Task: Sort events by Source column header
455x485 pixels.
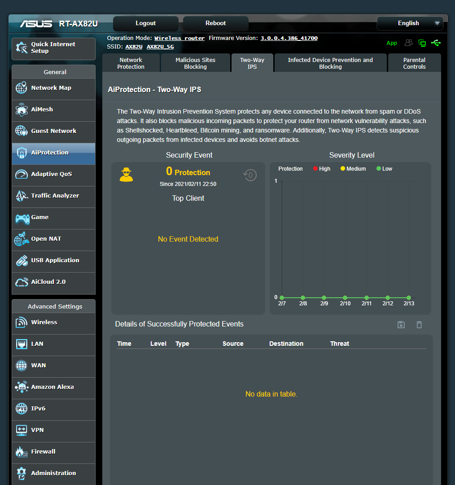Action: click(233, 344)
